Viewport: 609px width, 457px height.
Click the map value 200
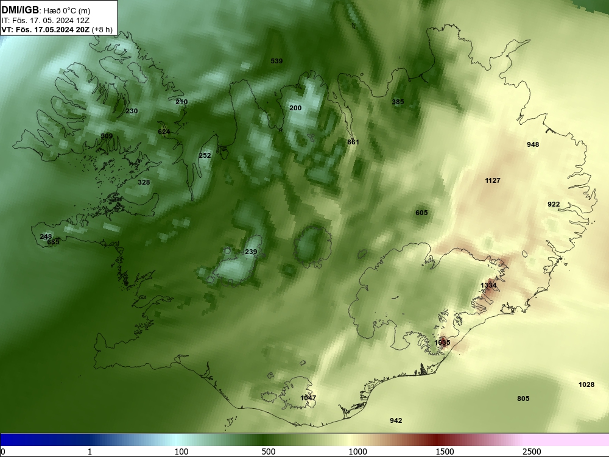point(295,108)
